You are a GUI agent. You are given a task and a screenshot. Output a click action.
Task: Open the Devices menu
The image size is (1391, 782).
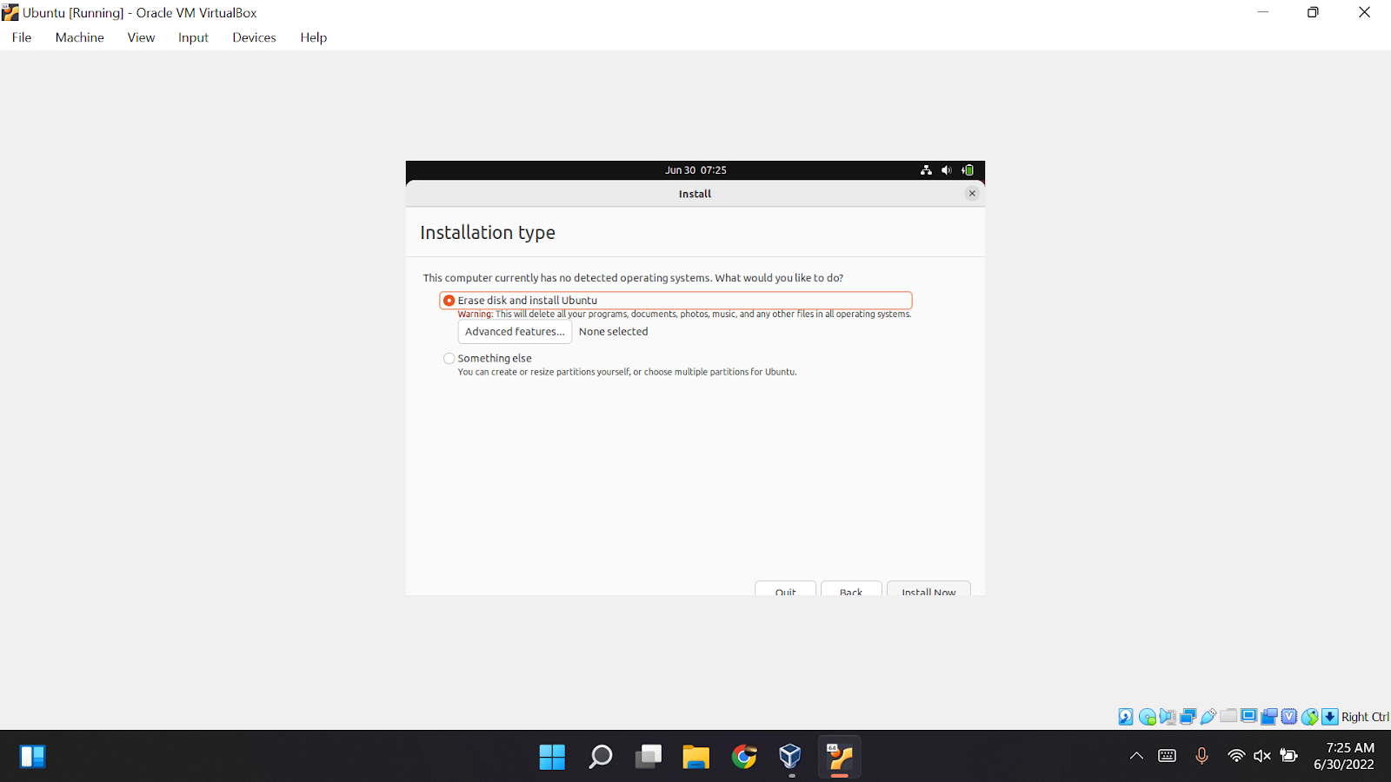coord(254,37)
